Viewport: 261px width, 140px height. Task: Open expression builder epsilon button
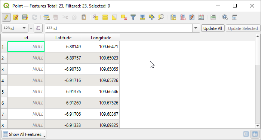(x=38, y=28)
